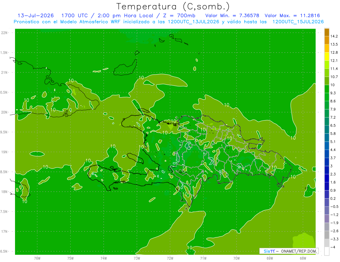Click the latitude label '22N'
Viewport: 340px width, 262px height.
(5, 33)
